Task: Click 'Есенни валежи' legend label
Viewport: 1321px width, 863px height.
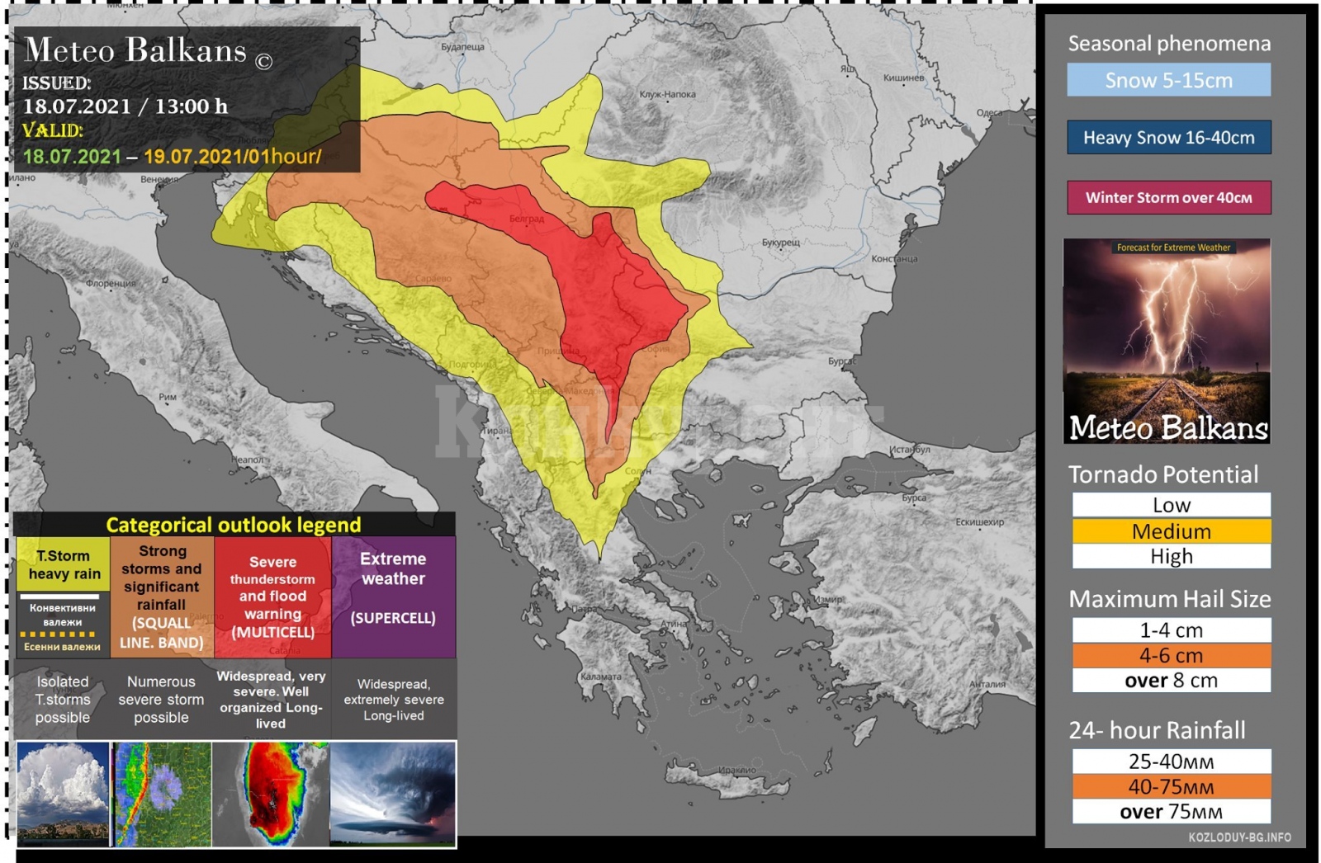Action: [x=62, y=647]
